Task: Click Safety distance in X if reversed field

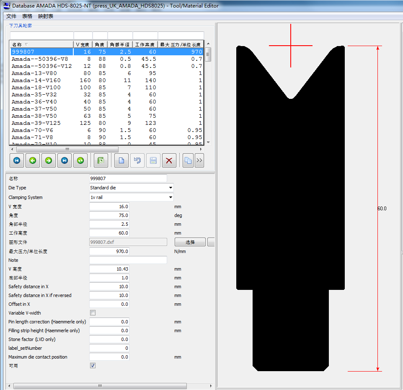Action: point(109,295)
